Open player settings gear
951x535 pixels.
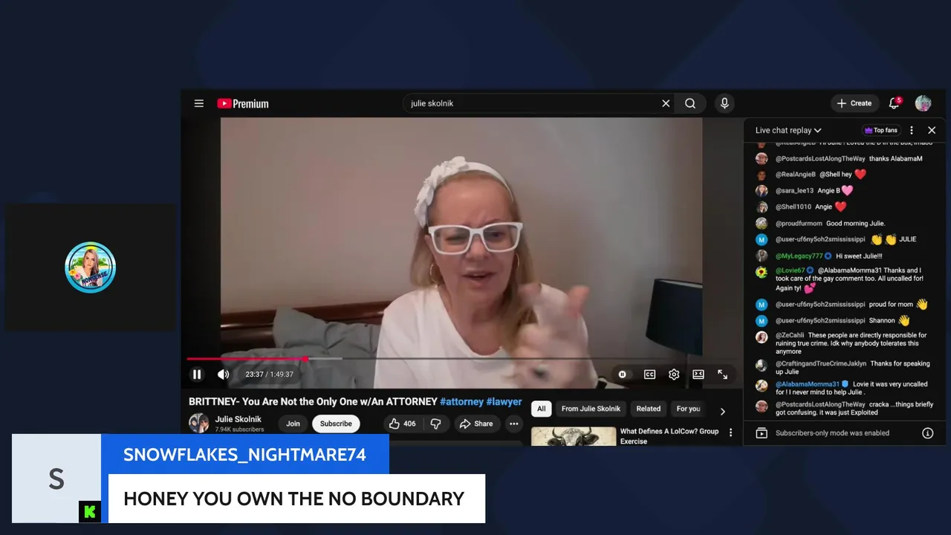point(674,374)
